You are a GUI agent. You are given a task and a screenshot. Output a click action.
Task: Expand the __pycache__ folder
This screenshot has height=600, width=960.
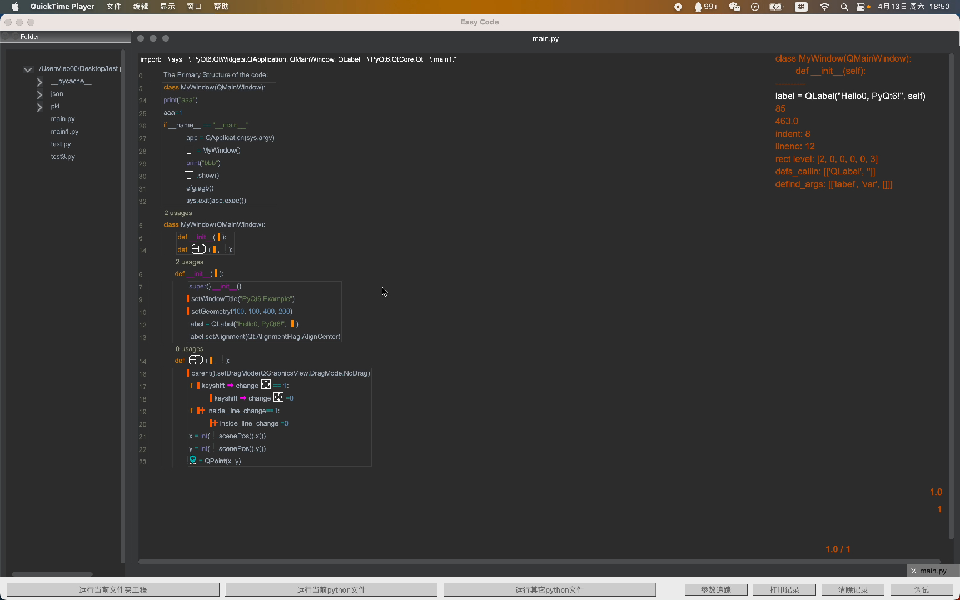coord(39,82)
